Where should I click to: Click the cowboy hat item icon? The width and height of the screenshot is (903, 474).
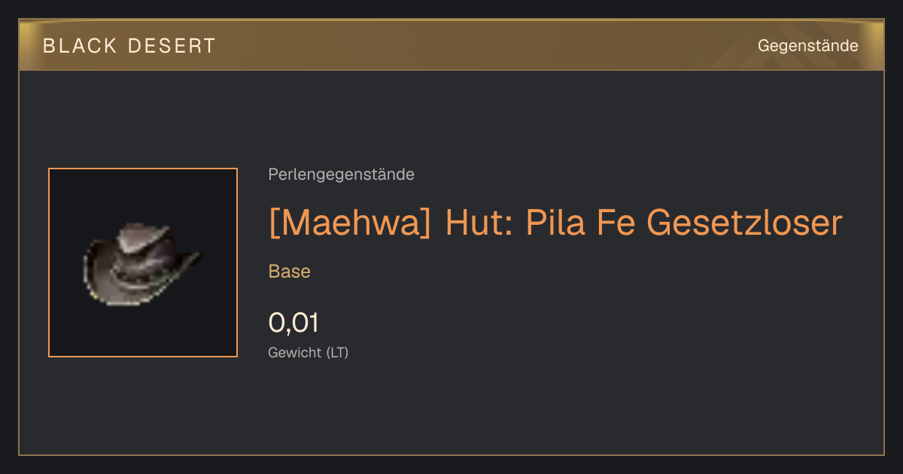tap(142, 263)
